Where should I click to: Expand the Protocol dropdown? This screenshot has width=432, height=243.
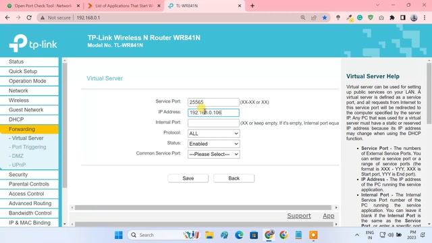[x=214, y=134]
